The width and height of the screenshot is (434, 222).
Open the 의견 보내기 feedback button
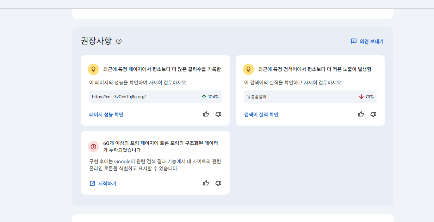pyautogui.click(x=367, y=41)
